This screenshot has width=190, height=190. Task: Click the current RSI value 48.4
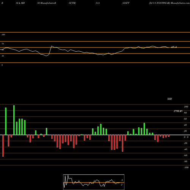[x=174, y=47]
